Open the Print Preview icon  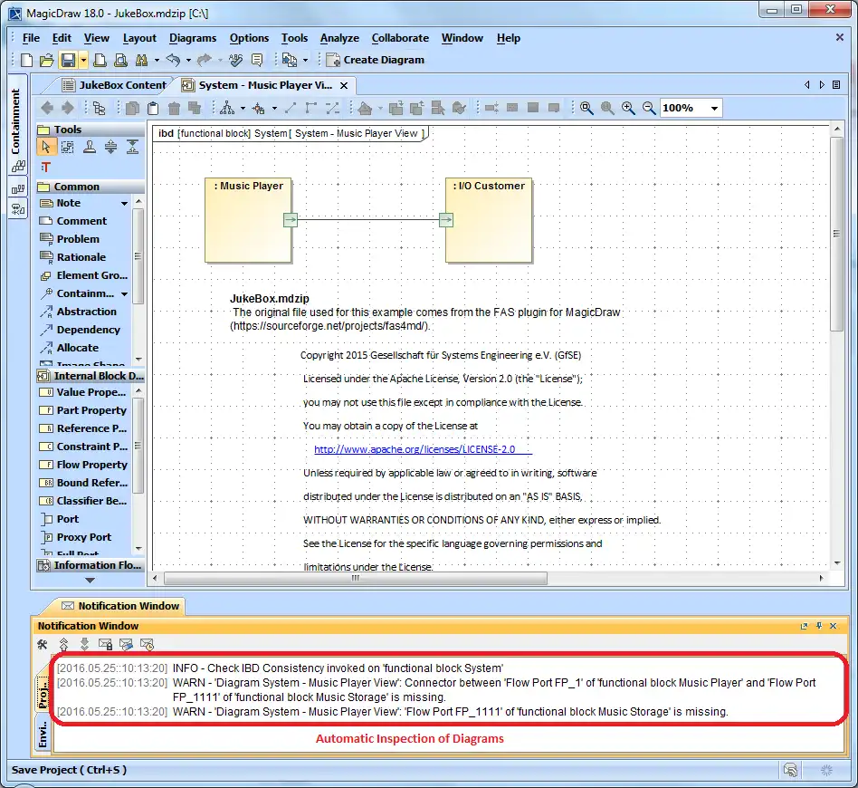pos(120,60)
